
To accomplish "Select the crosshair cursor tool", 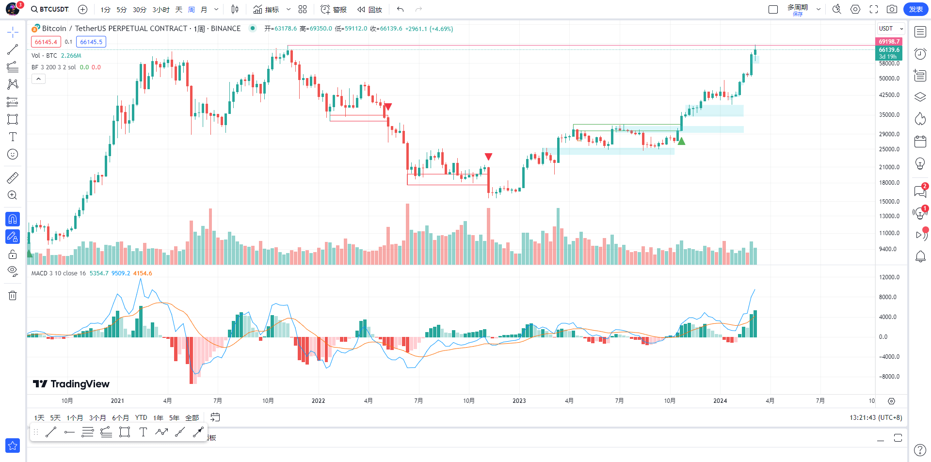I will pyautogui.click(x=13, y=32).
